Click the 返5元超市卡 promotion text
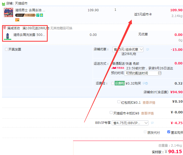Image resolution: width=183 pixels, height=155 pixels. (x=143, y=14)
